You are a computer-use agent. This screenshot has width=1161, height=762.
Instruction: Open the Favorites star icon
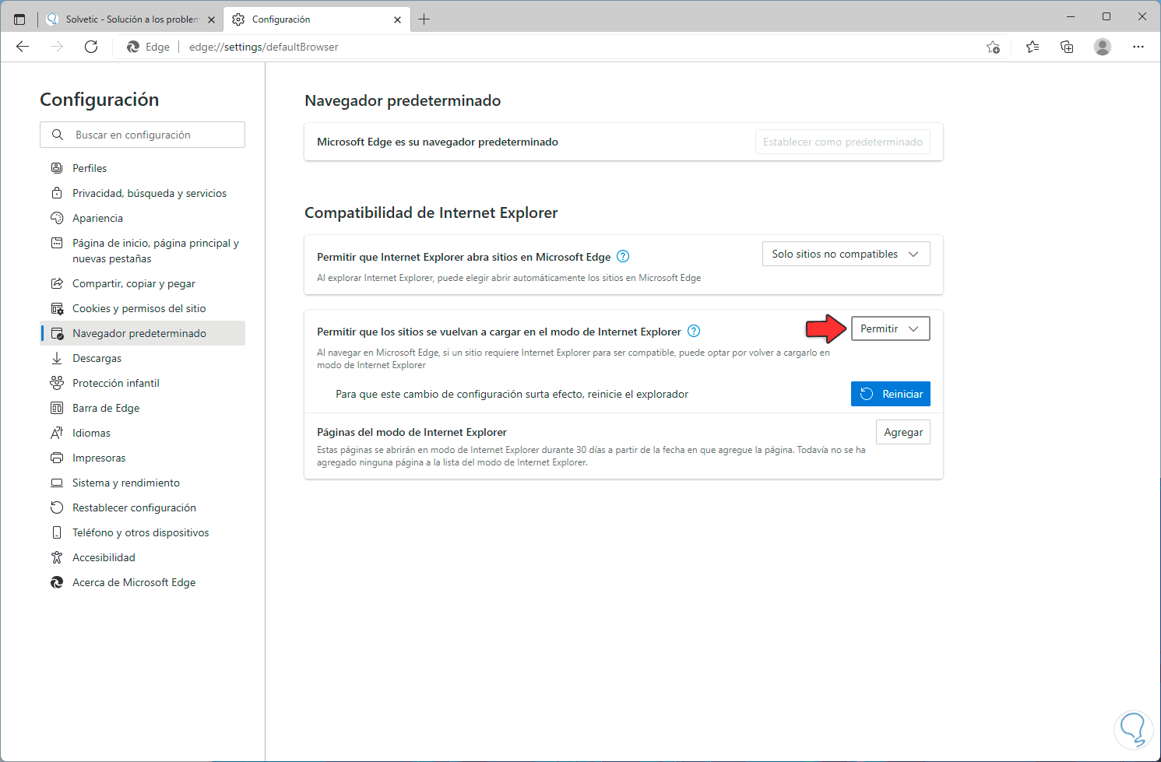1033,47
